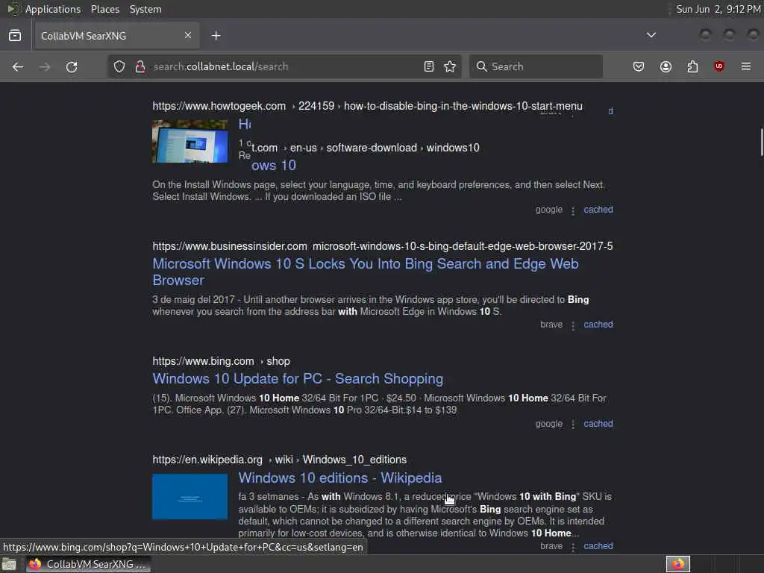Open the Firefox hamburger menu
Image resolution: width=764 pixels, height=573 pixels.
point(746,66)
